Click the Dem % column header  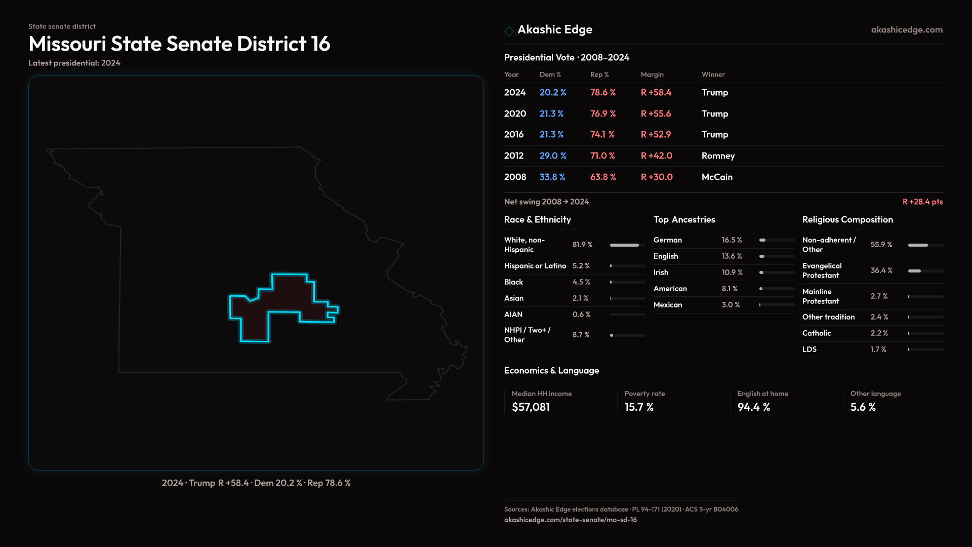pyautogui.click(x=550, y=74)
